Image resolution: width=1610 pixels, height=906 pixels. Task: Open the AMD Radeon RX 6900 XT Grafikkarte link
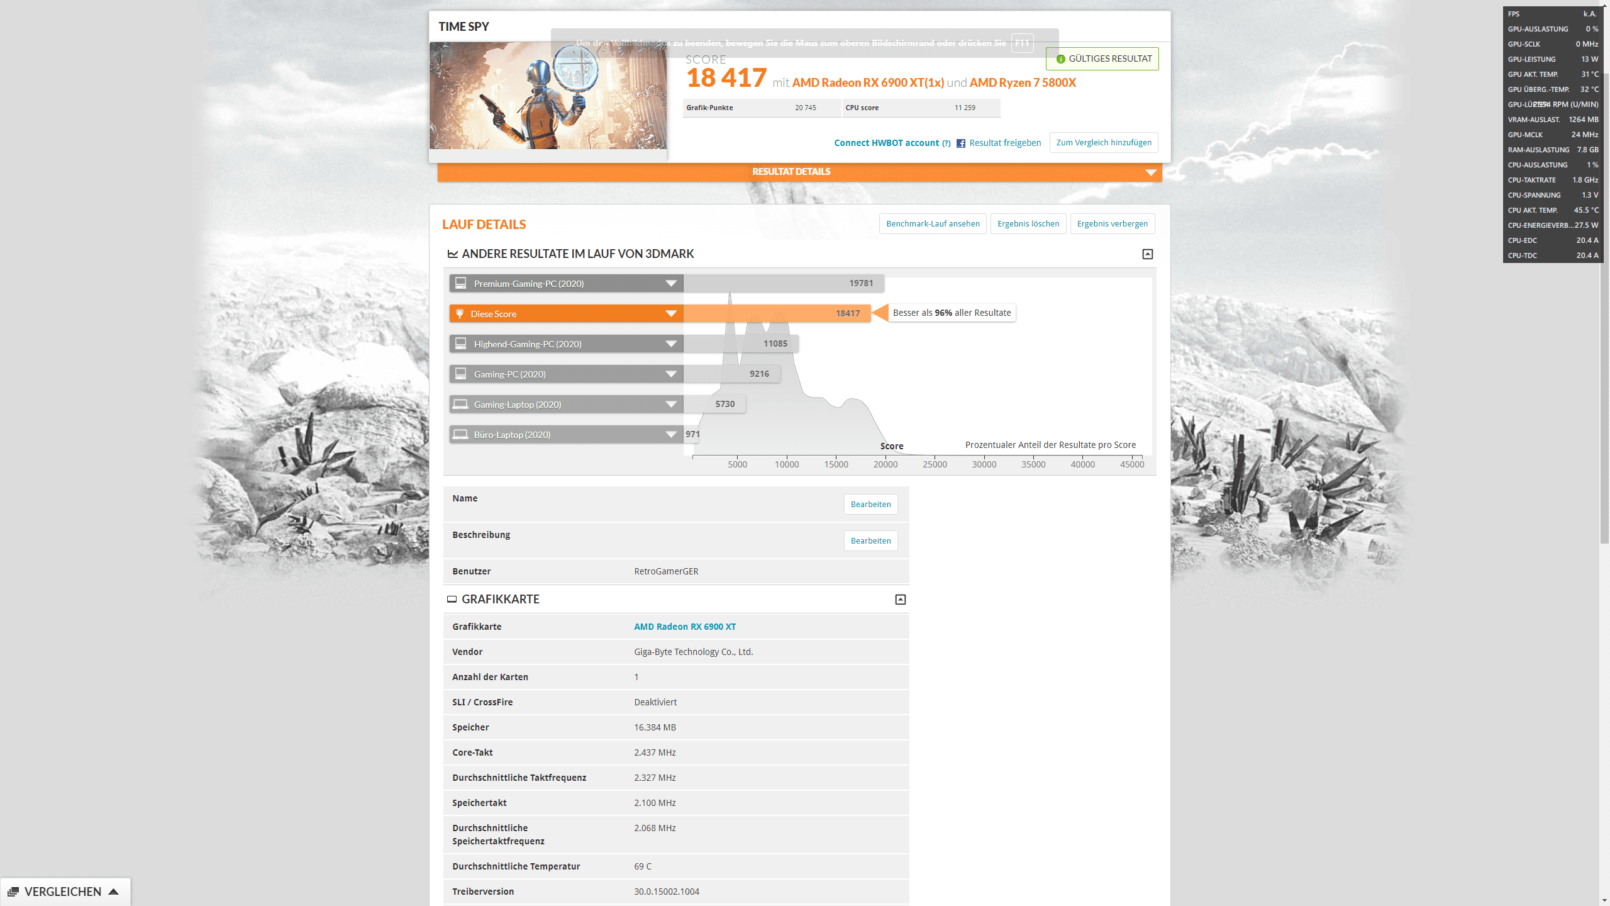click(685, 627)
